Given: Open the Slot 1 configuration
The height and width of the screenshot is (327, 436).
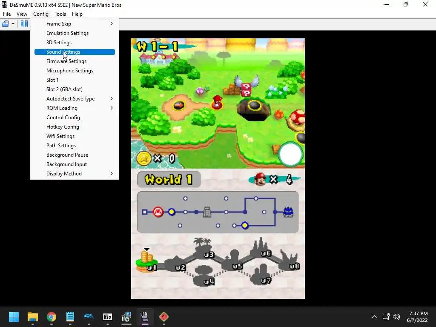Looking at the screenshot, I should 75,80.
